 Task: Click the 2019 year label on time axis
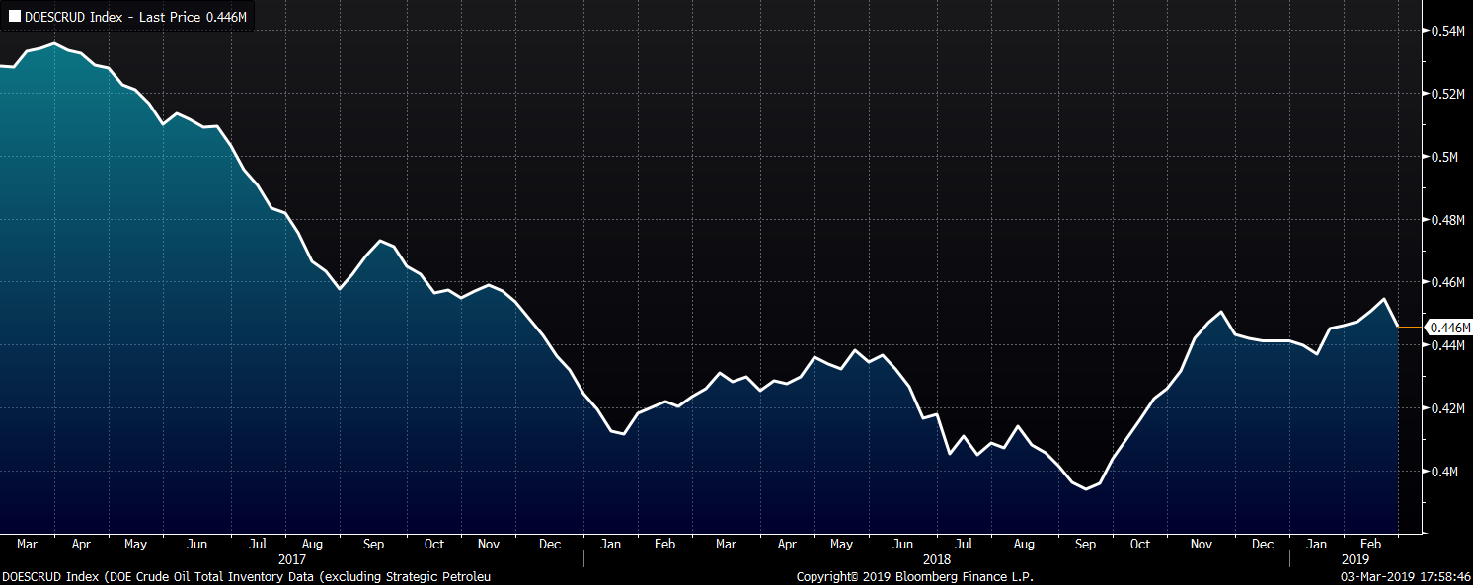coord(1355,558)
